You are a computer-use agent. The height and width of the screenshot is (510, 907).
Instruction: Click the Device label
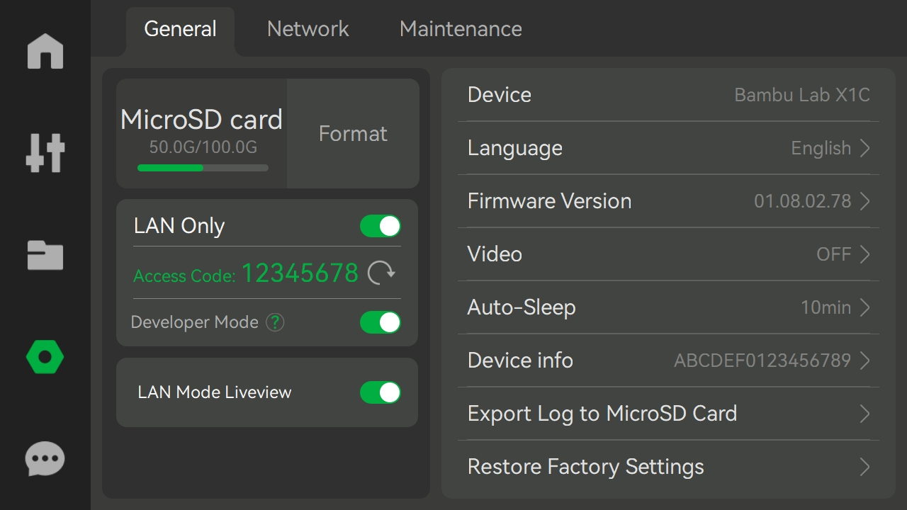coord(500,95)
